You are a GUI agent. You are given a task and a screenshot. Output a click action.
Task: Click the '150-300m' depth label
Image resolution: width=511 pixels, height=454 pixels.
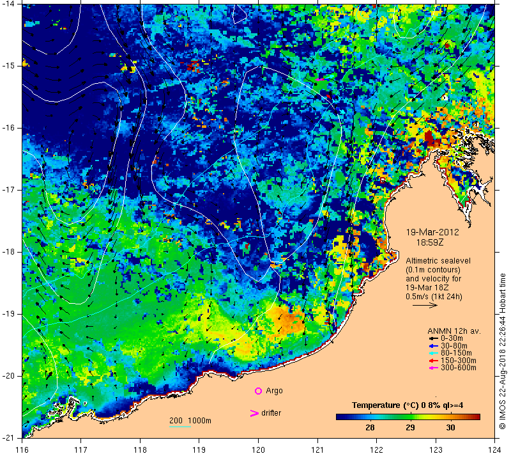(459, 361)
